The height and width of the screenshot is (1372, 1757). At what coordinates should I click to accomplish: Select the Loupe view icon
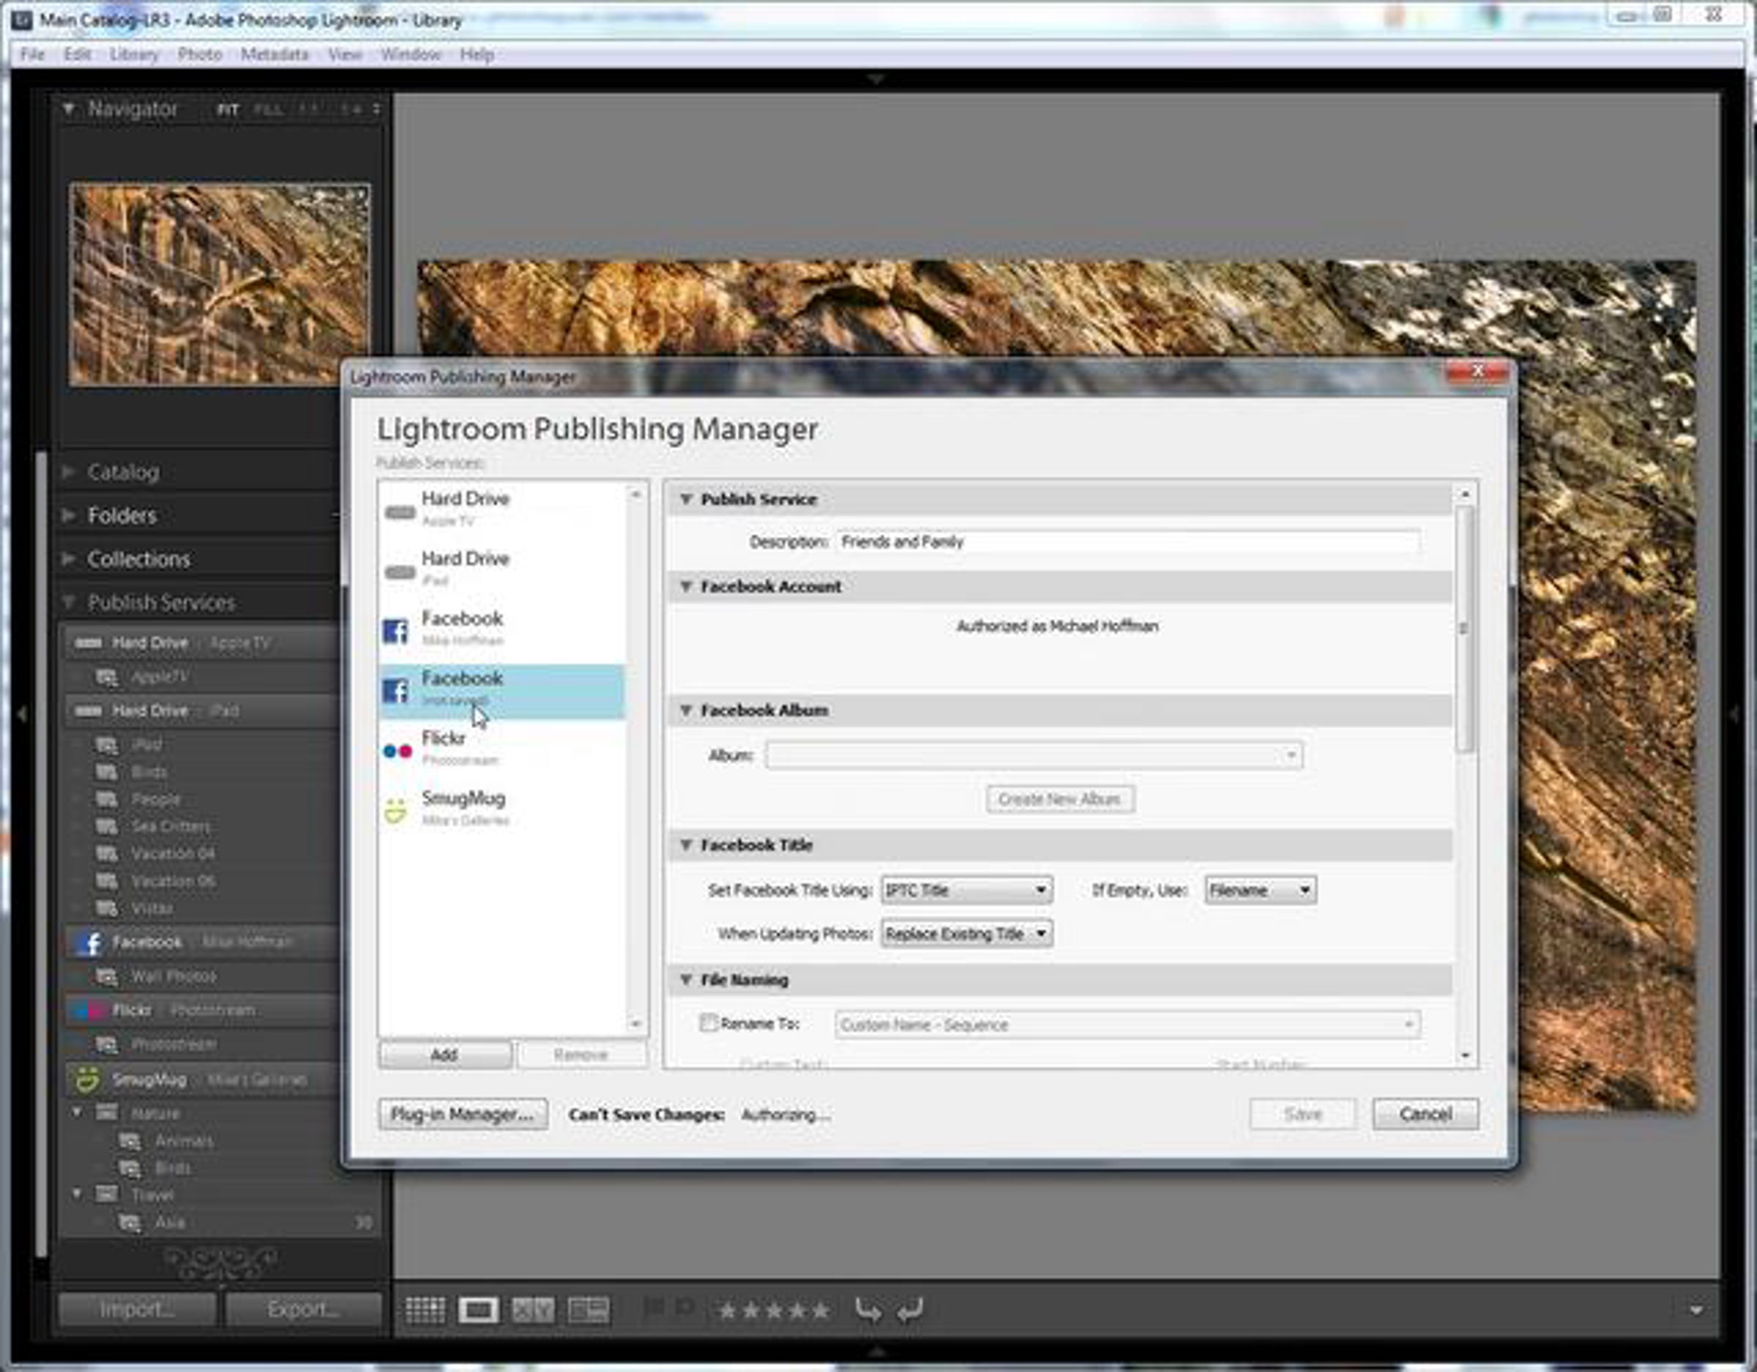(478, 1310)
